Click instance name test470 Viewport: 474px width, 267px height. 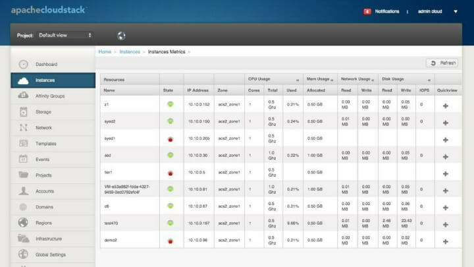tap(111, 223)
